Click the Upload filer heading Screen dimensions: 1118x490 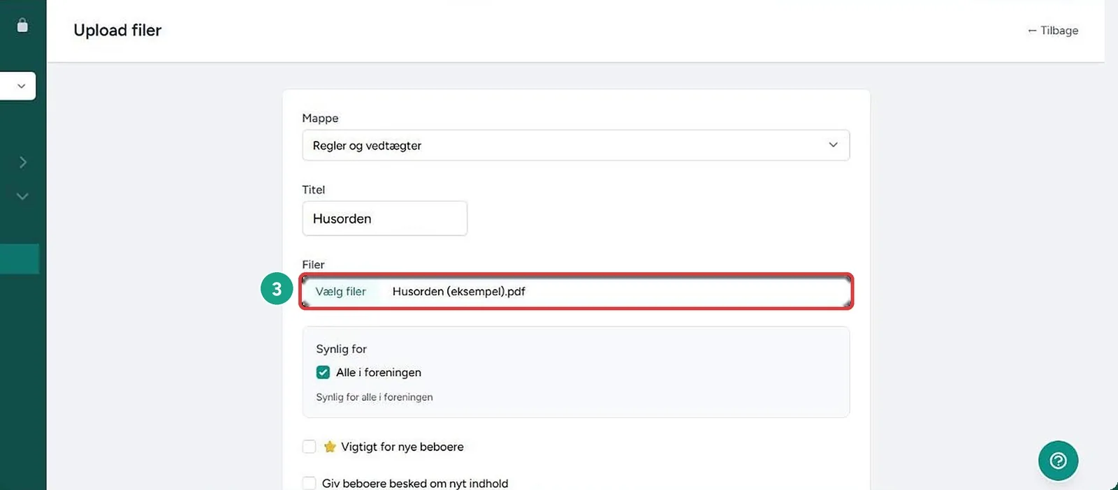(x=117, y=30)
